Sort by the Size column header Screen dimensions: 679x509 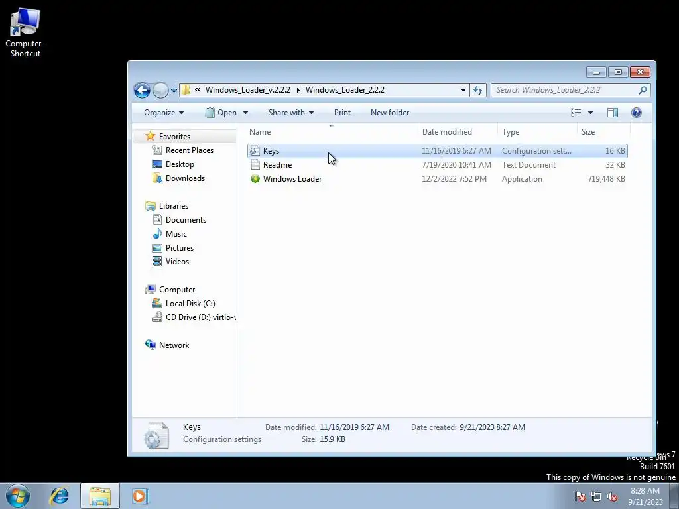pos(603,132)
